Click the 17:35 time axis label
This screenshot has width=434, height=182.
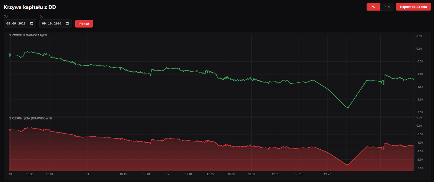point(210,174)
